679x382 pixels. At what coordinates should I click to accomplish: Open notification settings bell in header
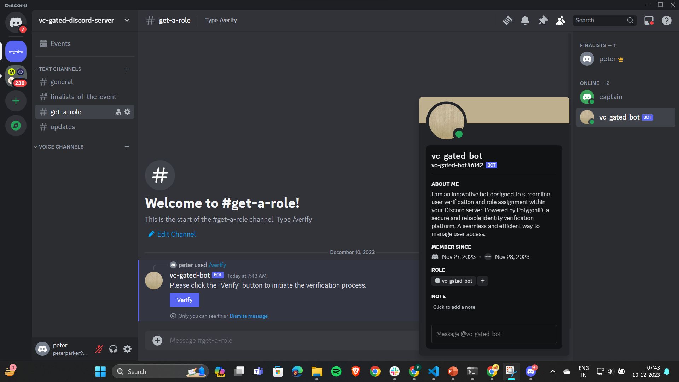[525, 21]
